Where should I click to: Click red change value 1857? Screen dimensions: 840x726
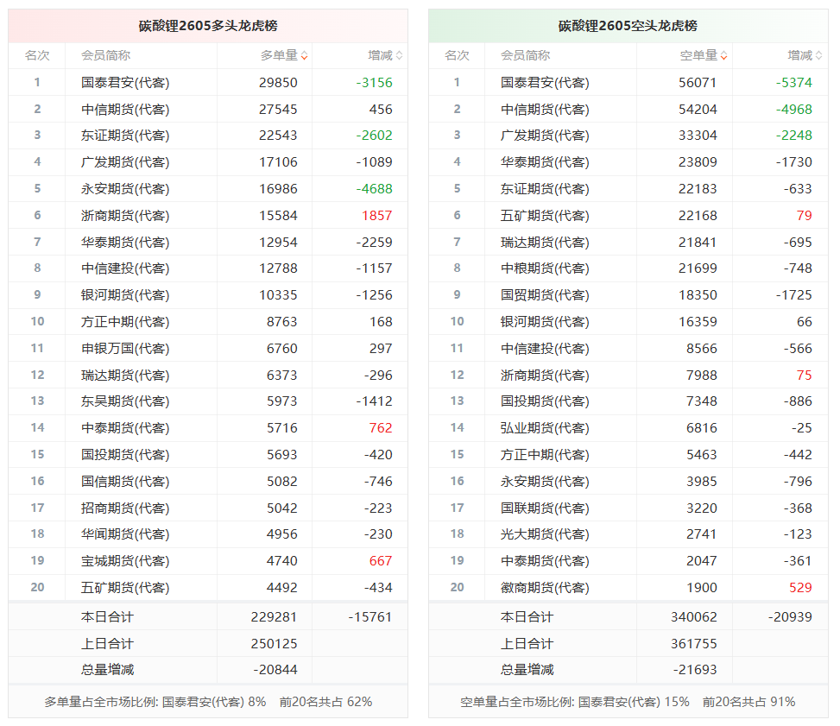pos(376,216)
